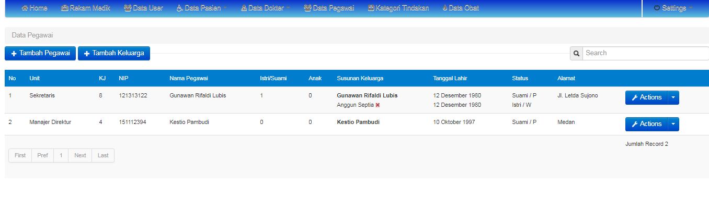Click address Jl. Letda Sujono
Screen dimensions: 709x224
[578, 95]
